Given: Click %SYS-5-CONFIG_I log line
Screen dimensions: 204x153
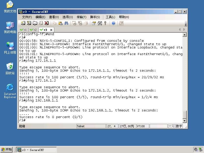Looking at the screenshot, I should pyautogui.click(x=82, y=41).
